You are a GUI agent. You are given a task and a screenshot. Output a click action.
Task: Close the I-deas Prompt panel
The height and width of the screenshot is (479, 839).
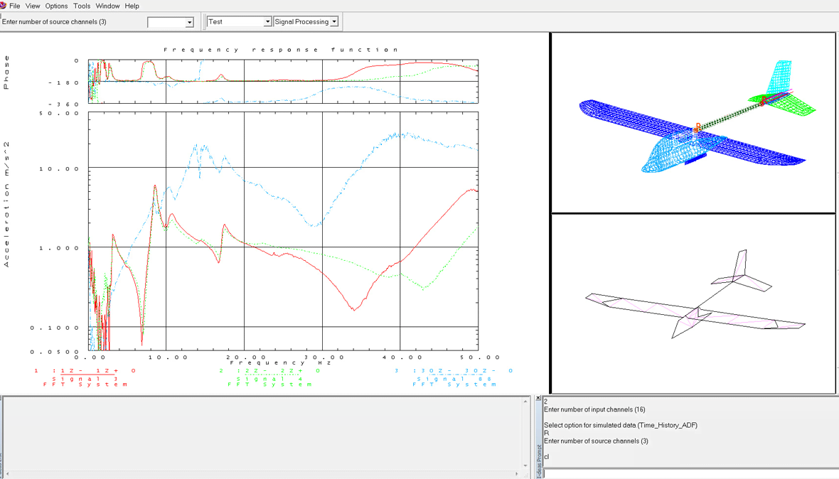538,399
